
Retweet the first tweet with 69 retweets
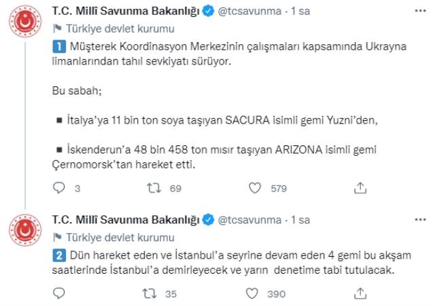[154, 188]
